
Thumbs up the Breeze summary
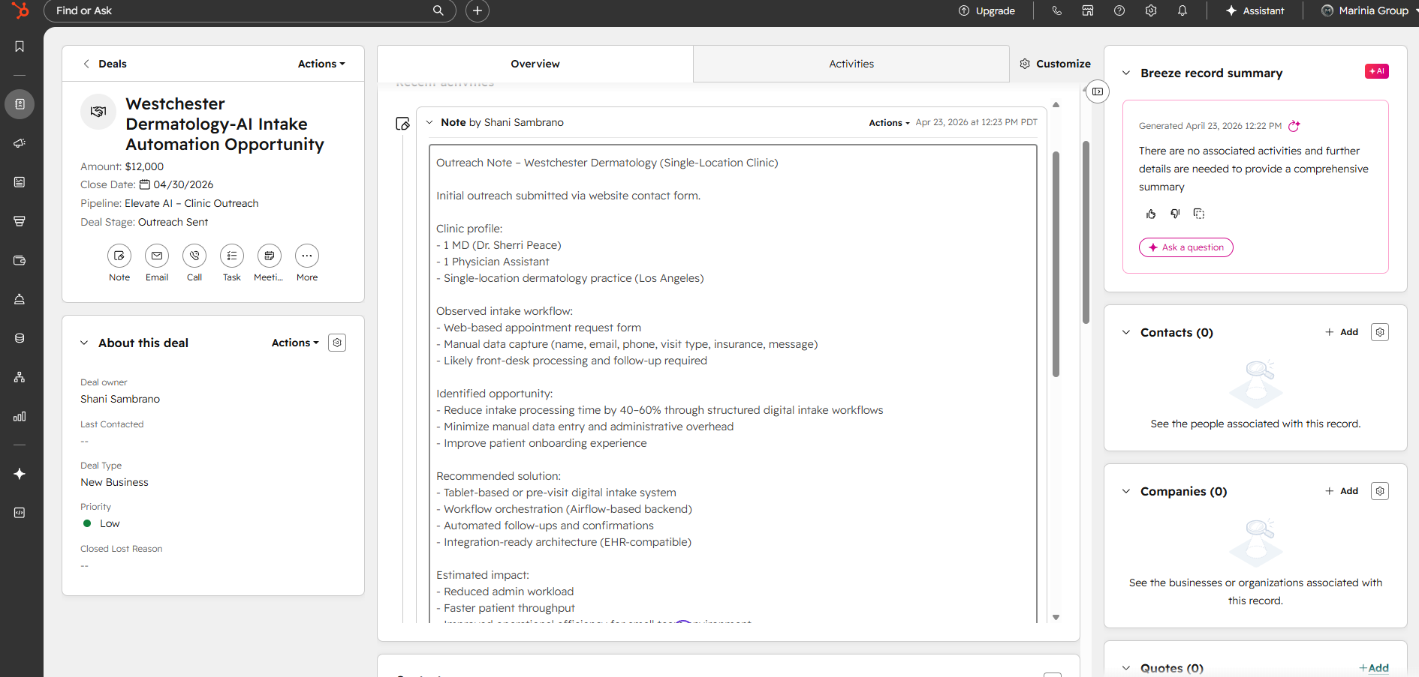click(1151, 214)
